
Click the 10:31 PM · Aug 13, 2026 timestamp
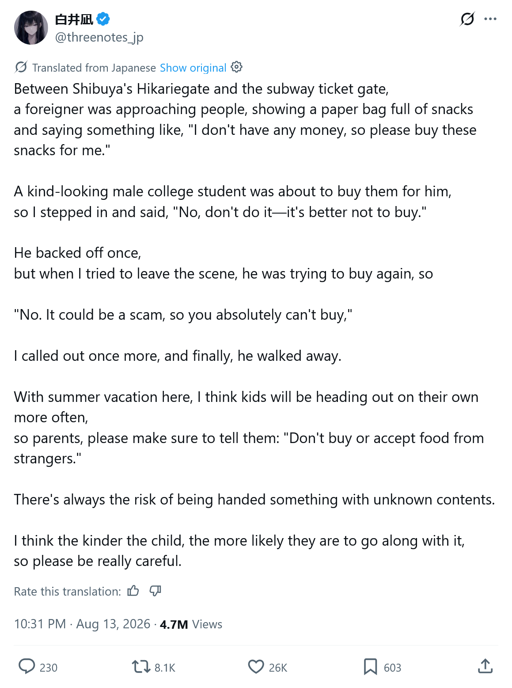pyautogui.click(x=82, y=624)
